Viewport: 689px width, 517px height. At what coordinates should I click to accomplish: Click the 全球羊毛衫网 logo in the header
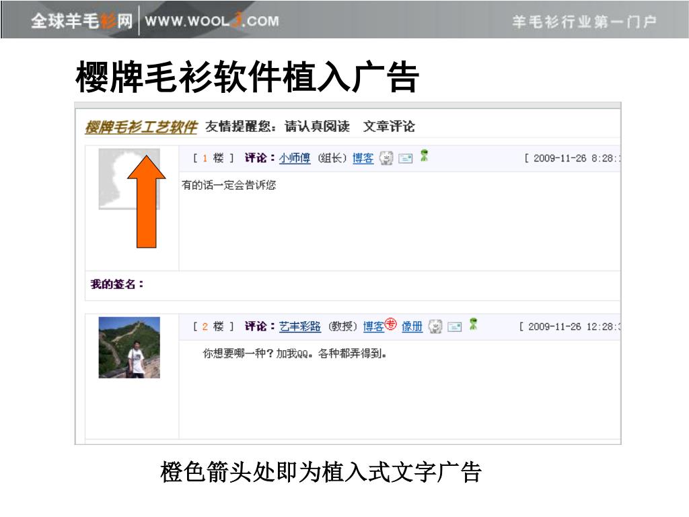81,21
